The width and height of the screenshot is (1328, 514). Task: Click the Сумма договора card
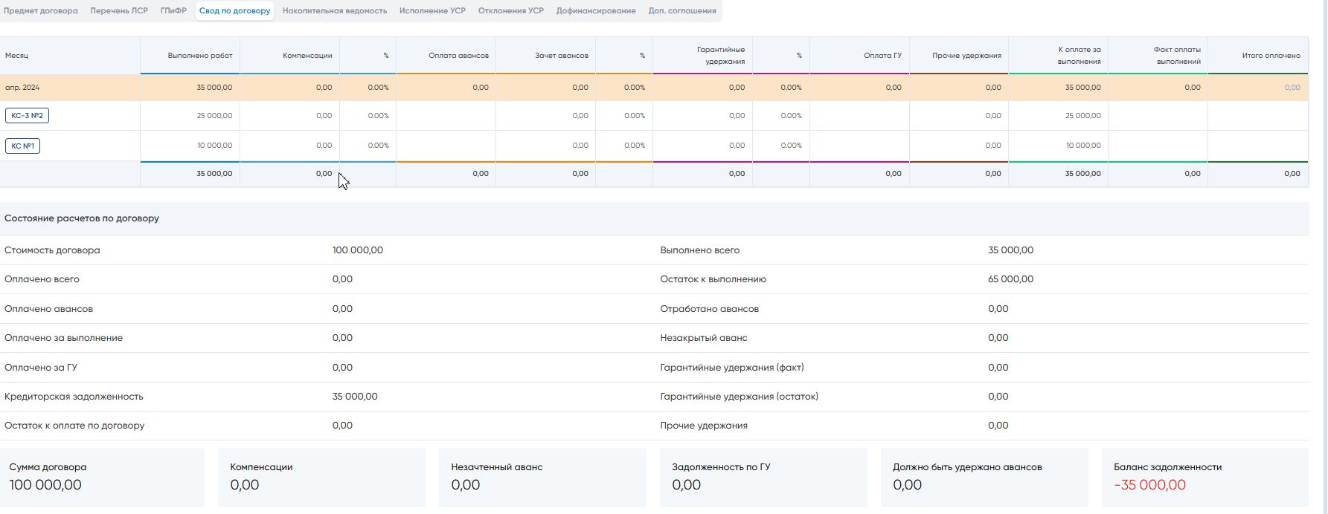(x=102, y=477)
